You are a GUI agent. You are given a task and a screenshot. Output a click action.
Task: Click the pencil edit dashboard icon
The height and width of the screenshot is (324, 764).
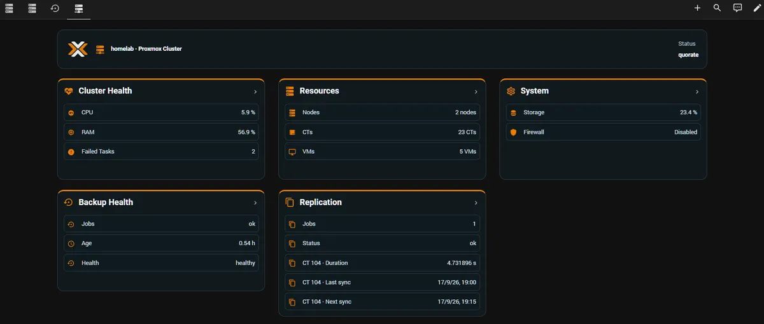pos(758,8)
